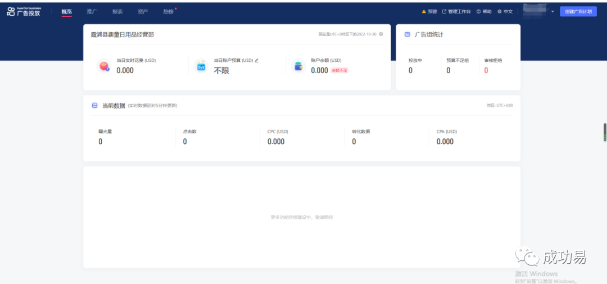Click the 创建广告计划 button

coord(578,12)
